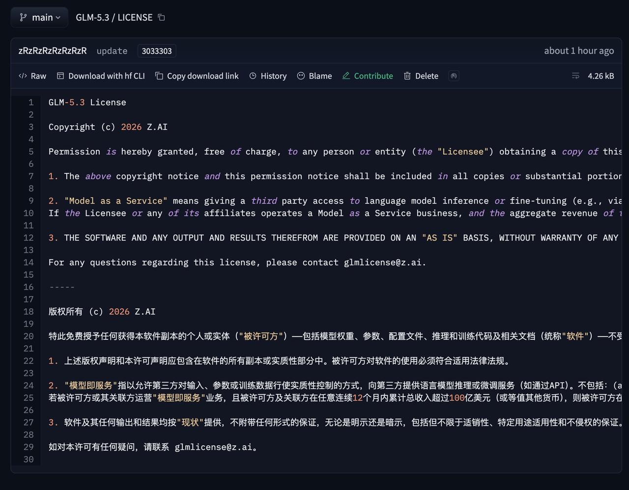Select line number 1
This screenshot has height=490, width=629.
point(31,102)
